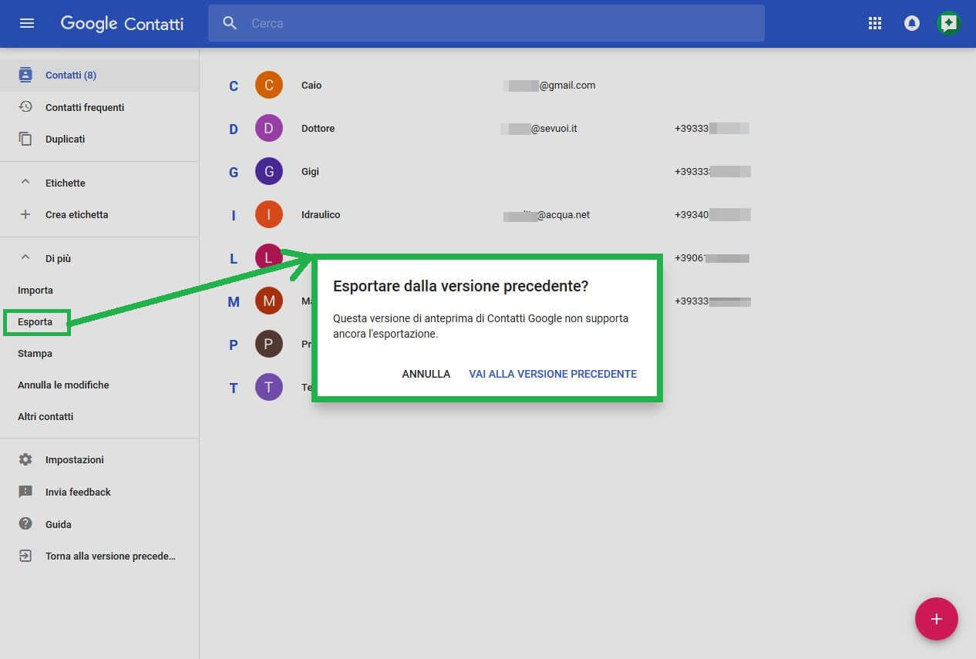Click ANNULLA in the dialog
This screenshot has width=976, height=659.
(x=426, y=374)
